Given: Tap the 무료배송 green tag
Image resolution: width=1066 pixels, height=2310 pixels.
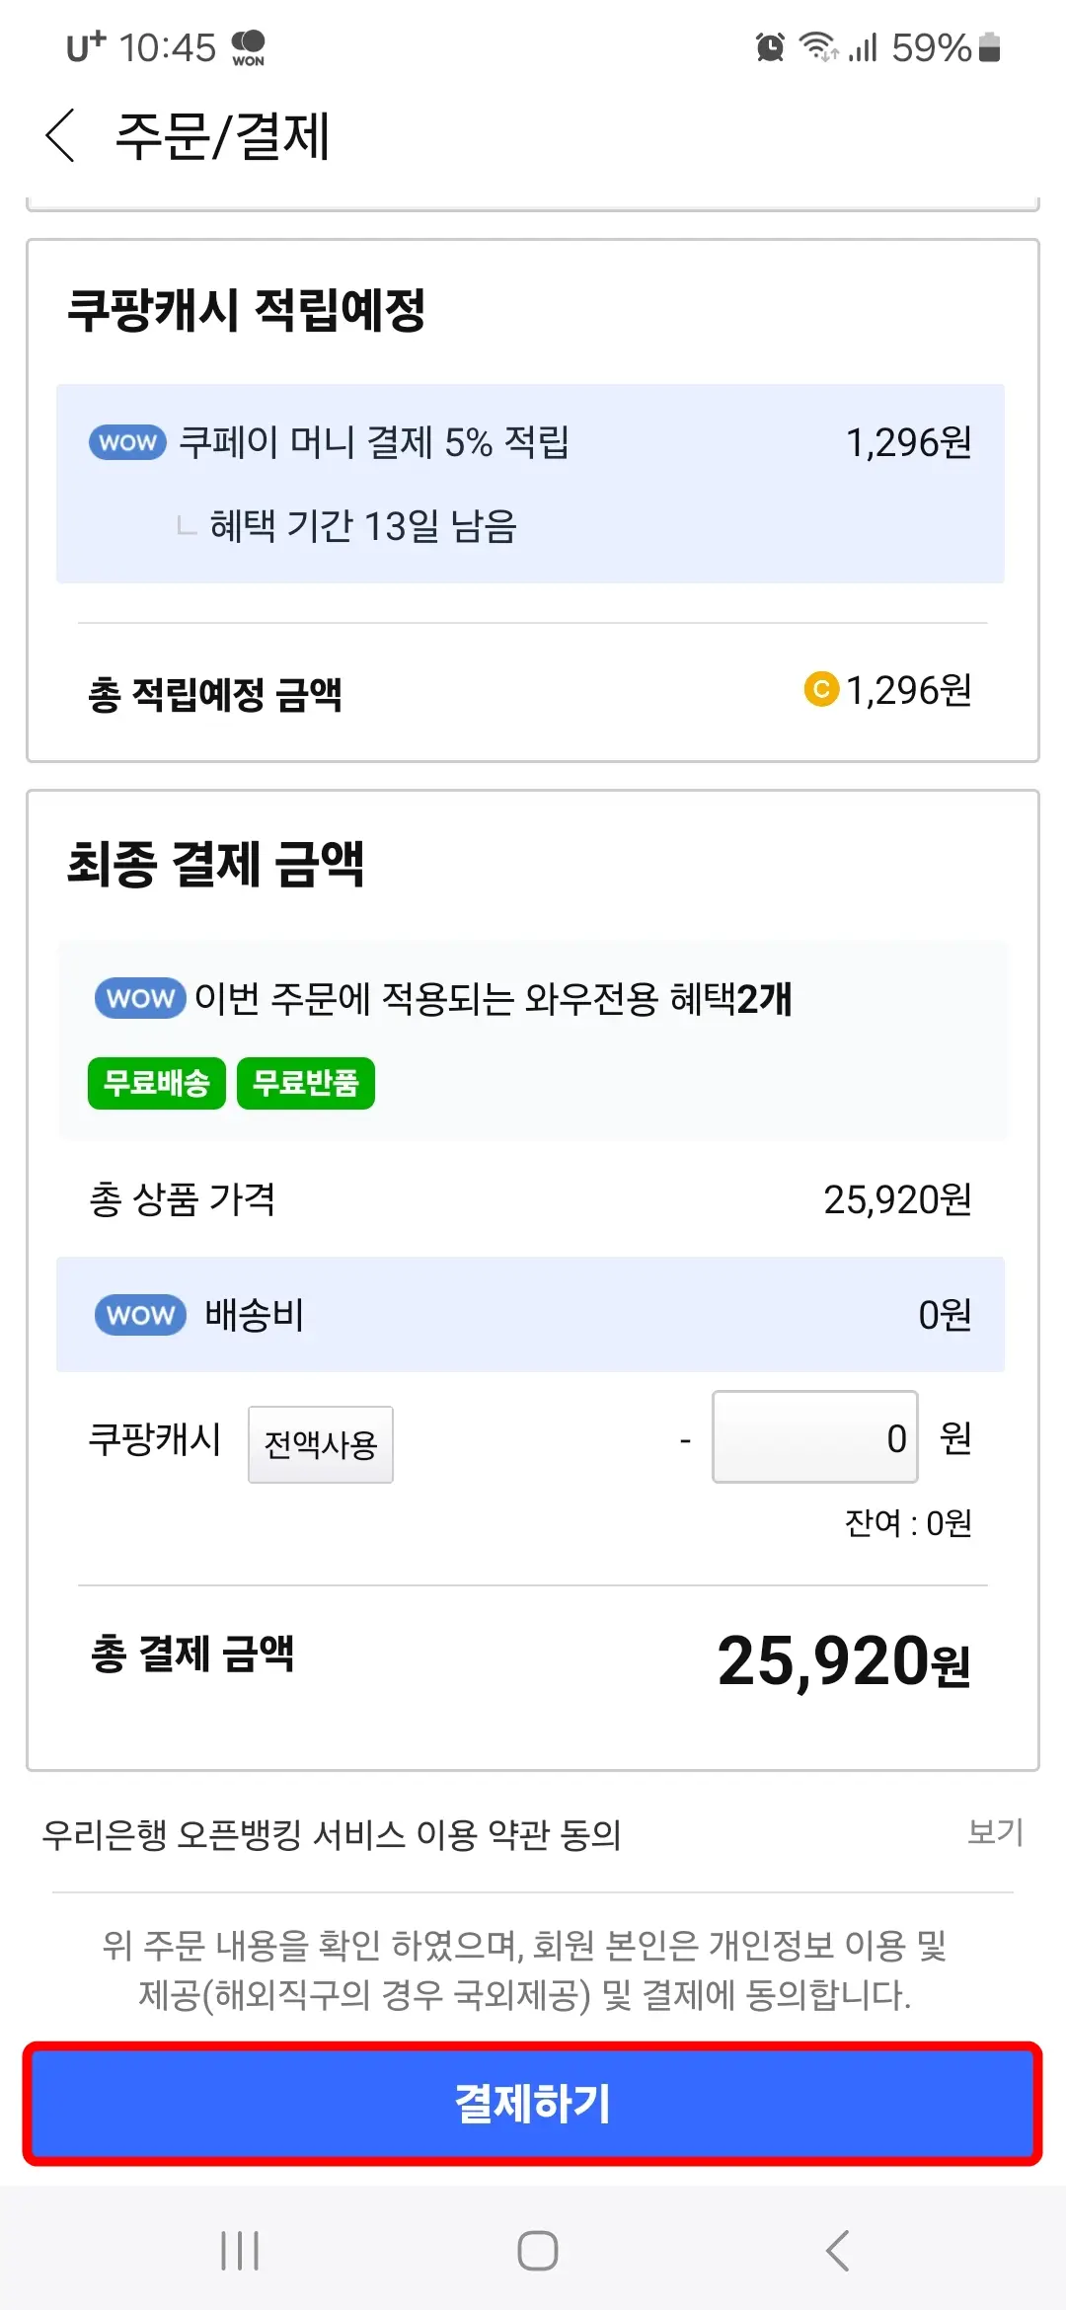Looking at the screenshot, I should coord(155,1083).
